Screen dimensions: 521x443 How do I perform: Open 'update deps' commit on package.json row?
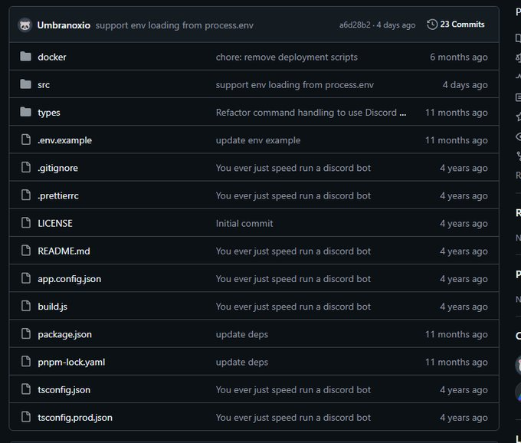[x=242, y=334]
